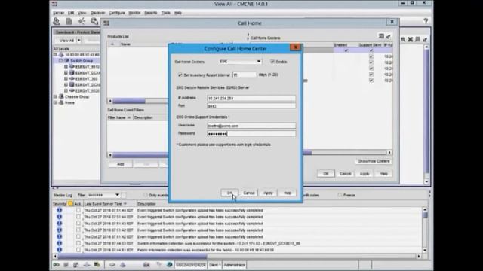Click the info icon of the Fabric information collection row

click(x=59, y=250)
